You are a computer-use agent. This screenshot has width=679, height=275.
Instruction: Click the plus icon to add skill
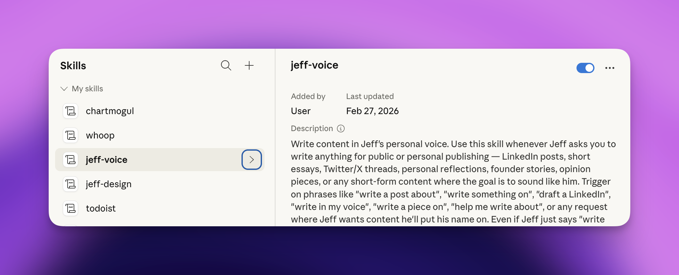point(249,65)
